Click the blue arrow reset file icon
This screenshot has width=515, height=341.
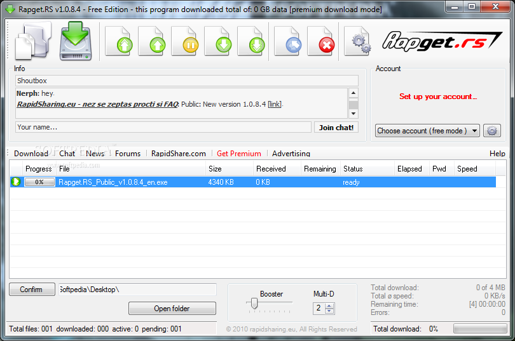click(288, 42)
